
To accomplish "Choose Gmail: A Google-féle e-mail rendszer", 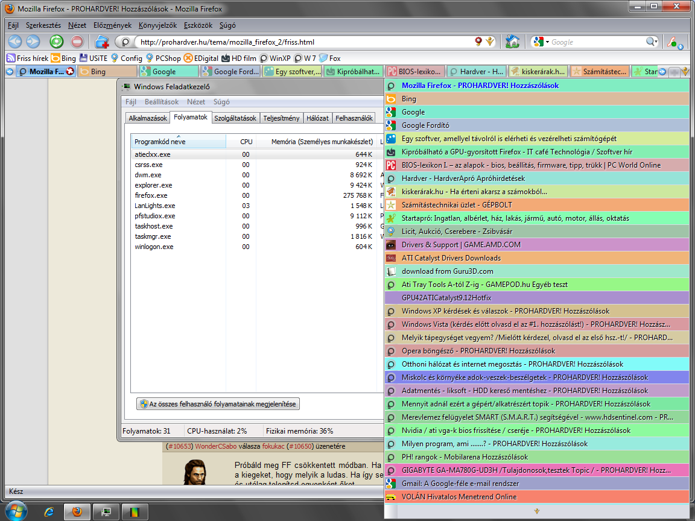I will [x=537, y=484].
